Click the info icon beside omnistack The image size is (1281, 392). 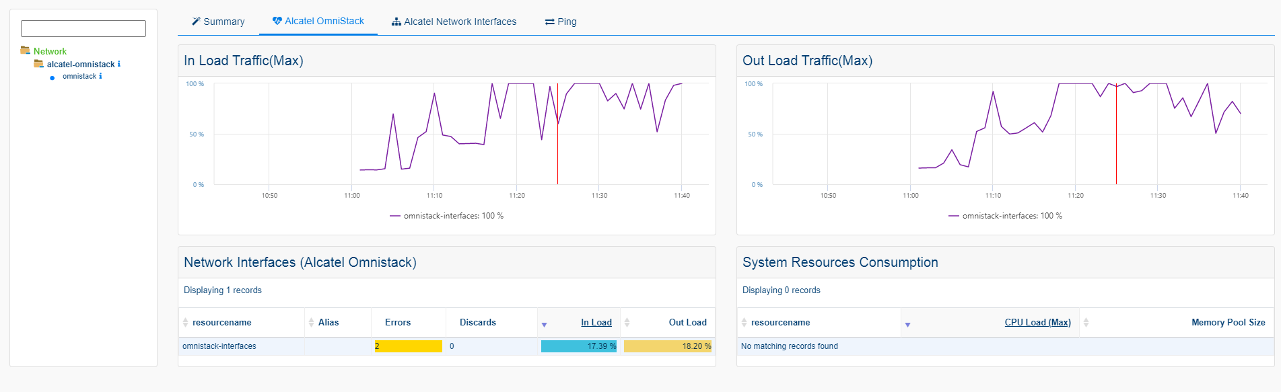point(100,77)
